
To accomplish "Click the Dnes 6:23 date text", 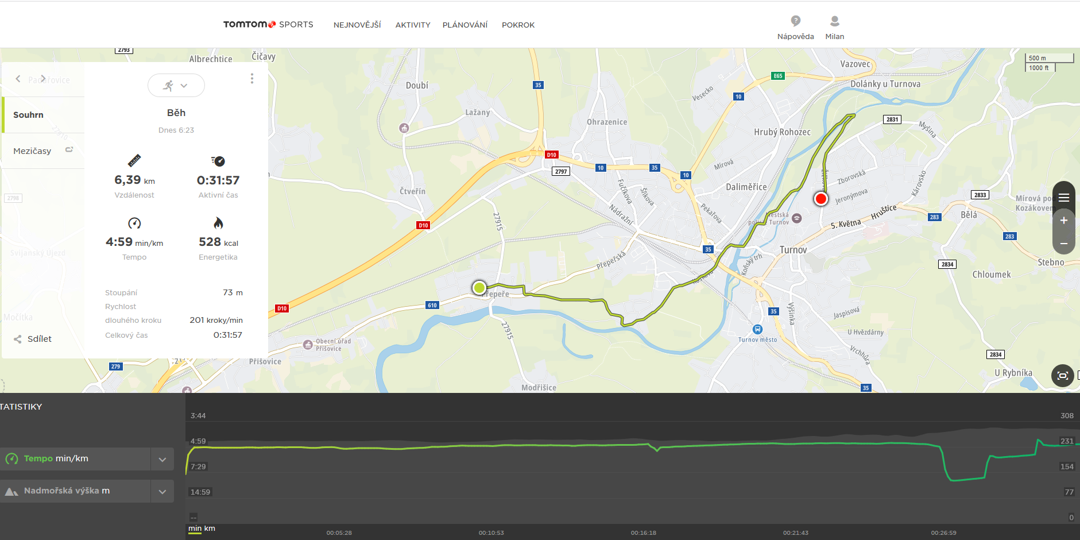I will 176,130.
